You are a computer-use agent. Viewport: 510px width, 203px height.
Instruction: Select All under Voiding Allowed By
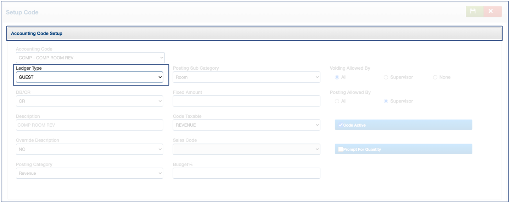(x=337, y=77)
